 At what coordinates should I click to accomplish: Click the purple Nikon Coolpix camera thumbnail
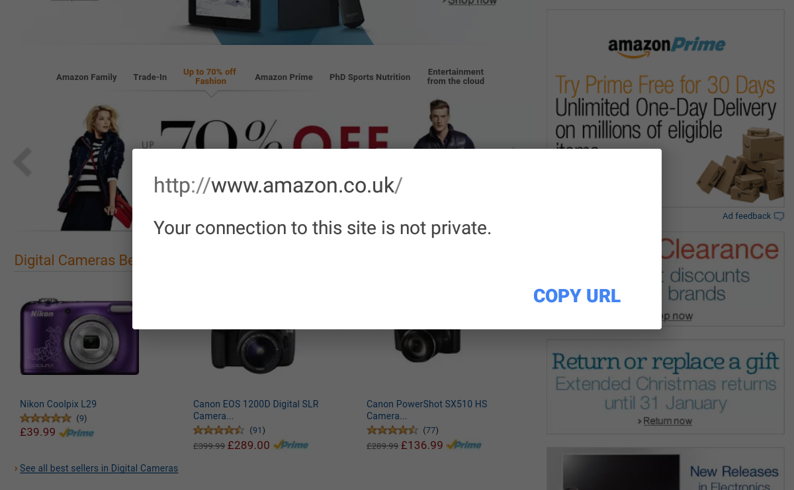(x=78, y=336)
